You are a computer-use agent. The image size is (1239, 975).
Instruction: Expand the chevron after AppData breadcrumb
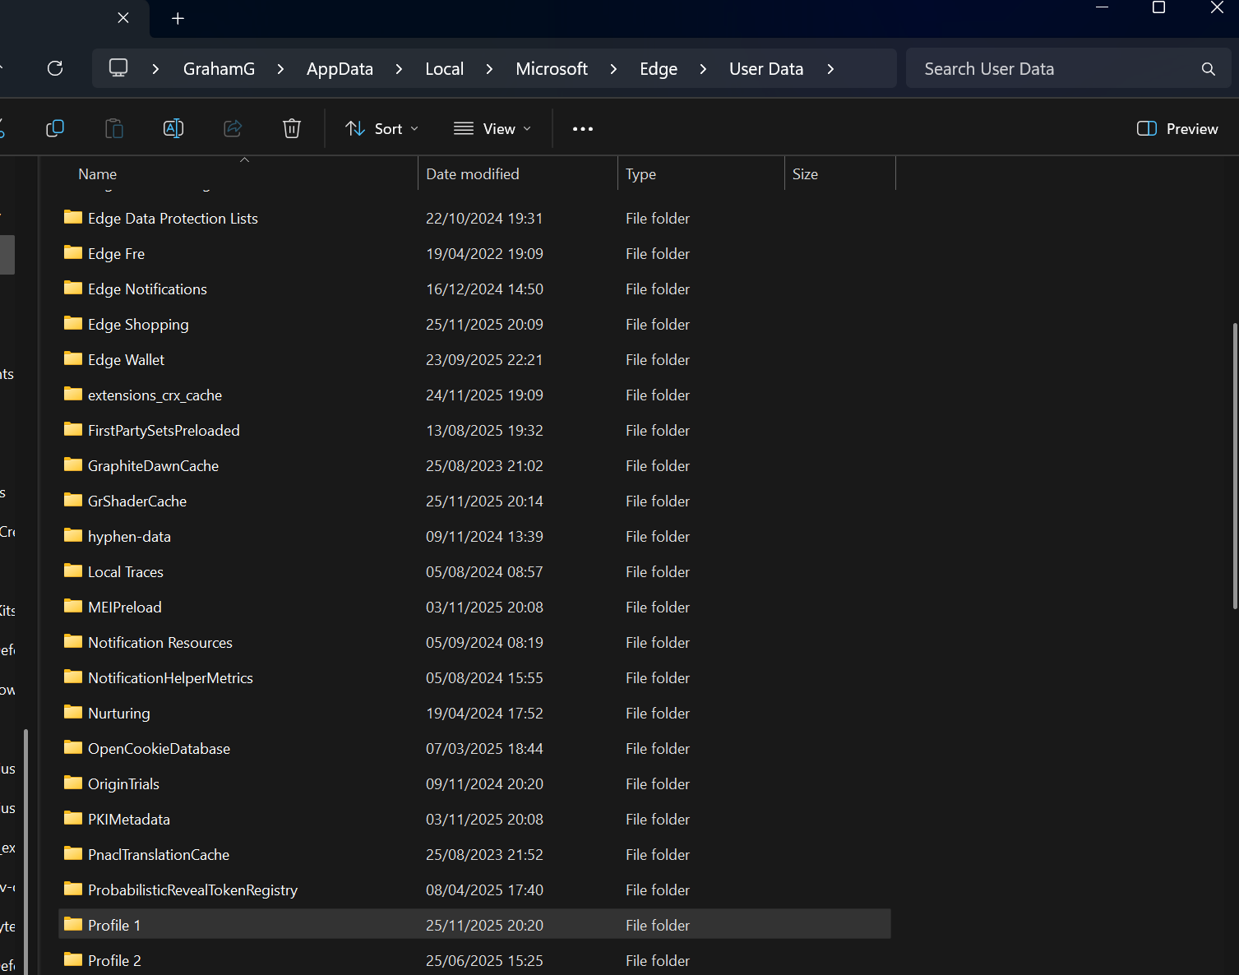(399, 69)
